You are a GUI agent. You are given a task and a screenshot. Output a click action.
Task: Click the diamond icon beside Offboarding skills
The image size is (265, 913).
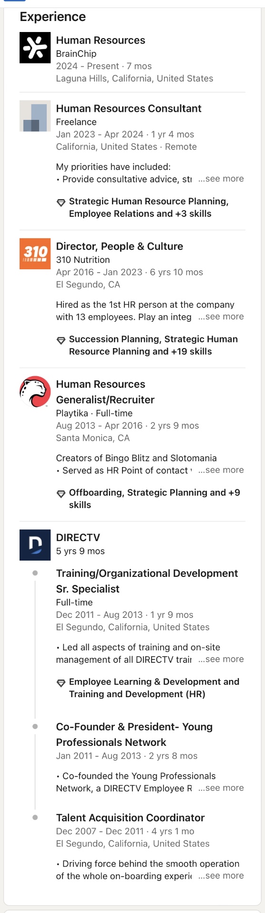61,494
